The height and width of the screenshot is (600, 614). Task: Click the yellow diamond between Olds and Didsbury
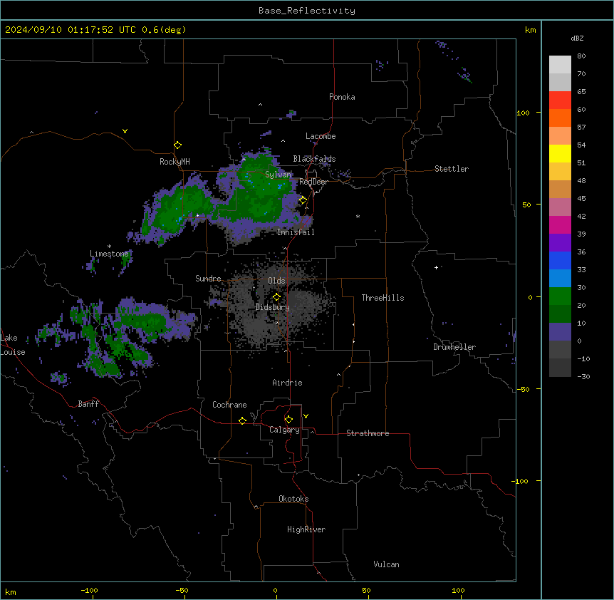point(276,297)
